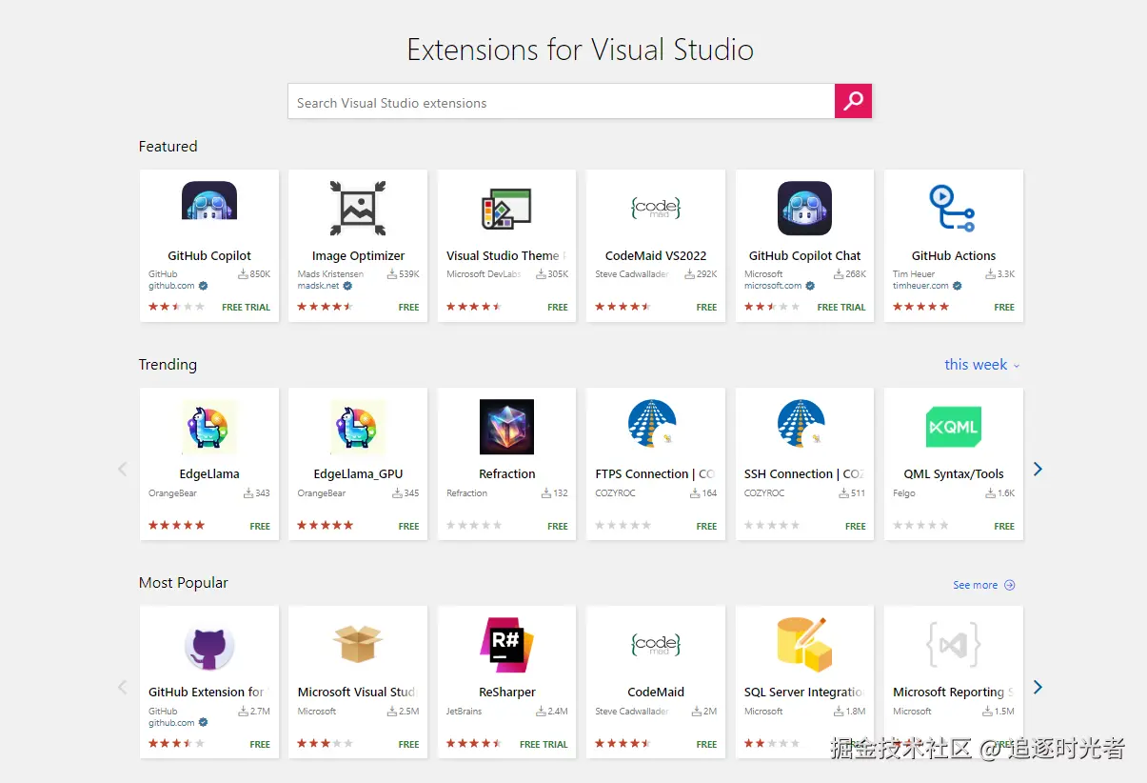Click publisher 'JetBrains'
Screen dimensions: 1147x783
pos(464,712)
